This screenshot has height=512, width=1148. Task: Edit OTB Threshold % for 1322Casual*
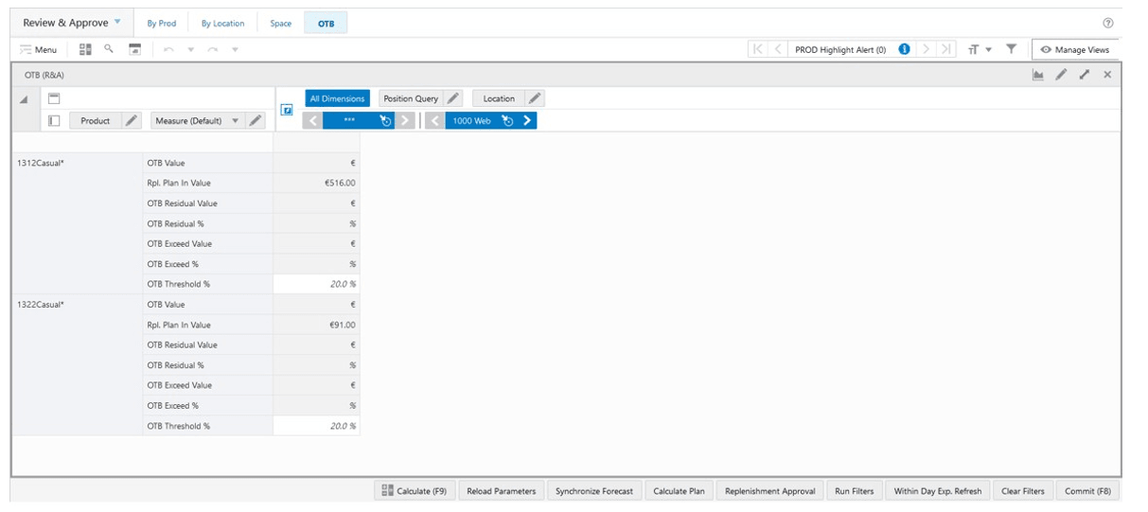point(317,426)
